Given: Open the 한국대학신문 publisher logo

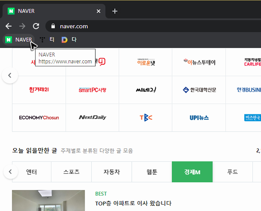Looking at the screenshot, I should [x=199, y=90].
